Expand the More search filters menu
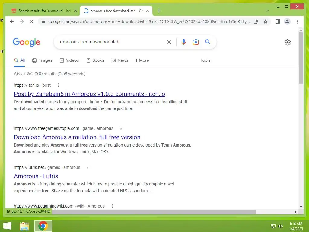 [x=142, y=60]
